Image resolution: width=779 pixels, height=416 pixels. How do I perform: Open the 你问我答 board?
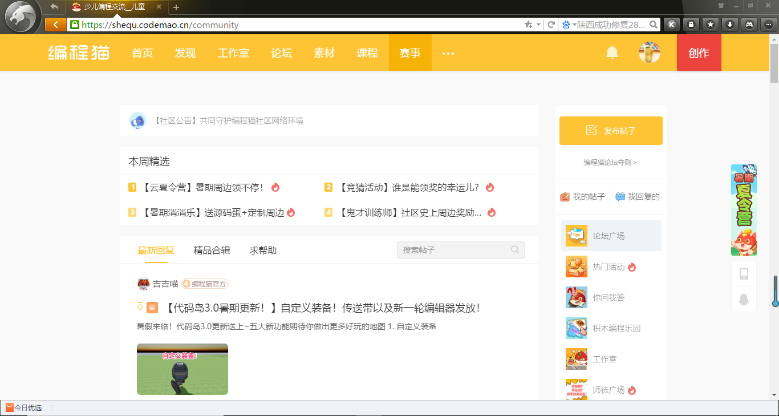click(x=611, y=297)
